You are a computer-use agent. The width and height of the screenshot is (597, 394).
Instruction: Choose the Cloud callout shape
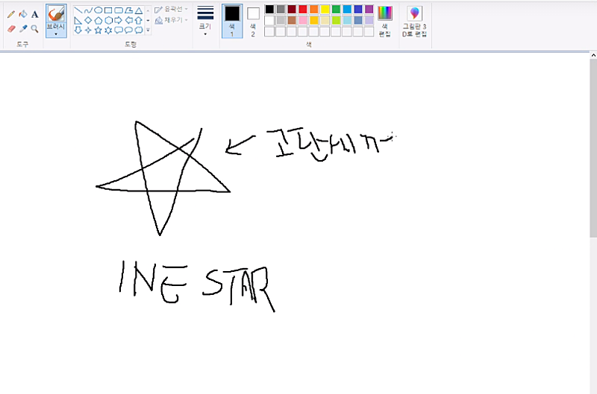(139, 30)
